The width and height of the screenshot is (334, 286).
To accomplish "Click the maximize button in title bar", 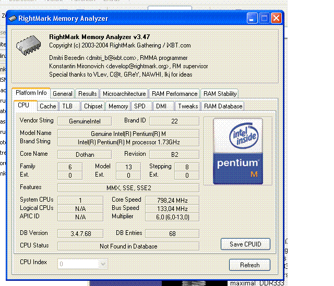I will pyautogui.click(x=264, y=18).
